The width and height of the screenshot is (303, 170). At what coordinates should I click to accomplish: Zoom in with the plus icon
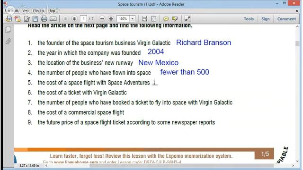tap(111, 19)
